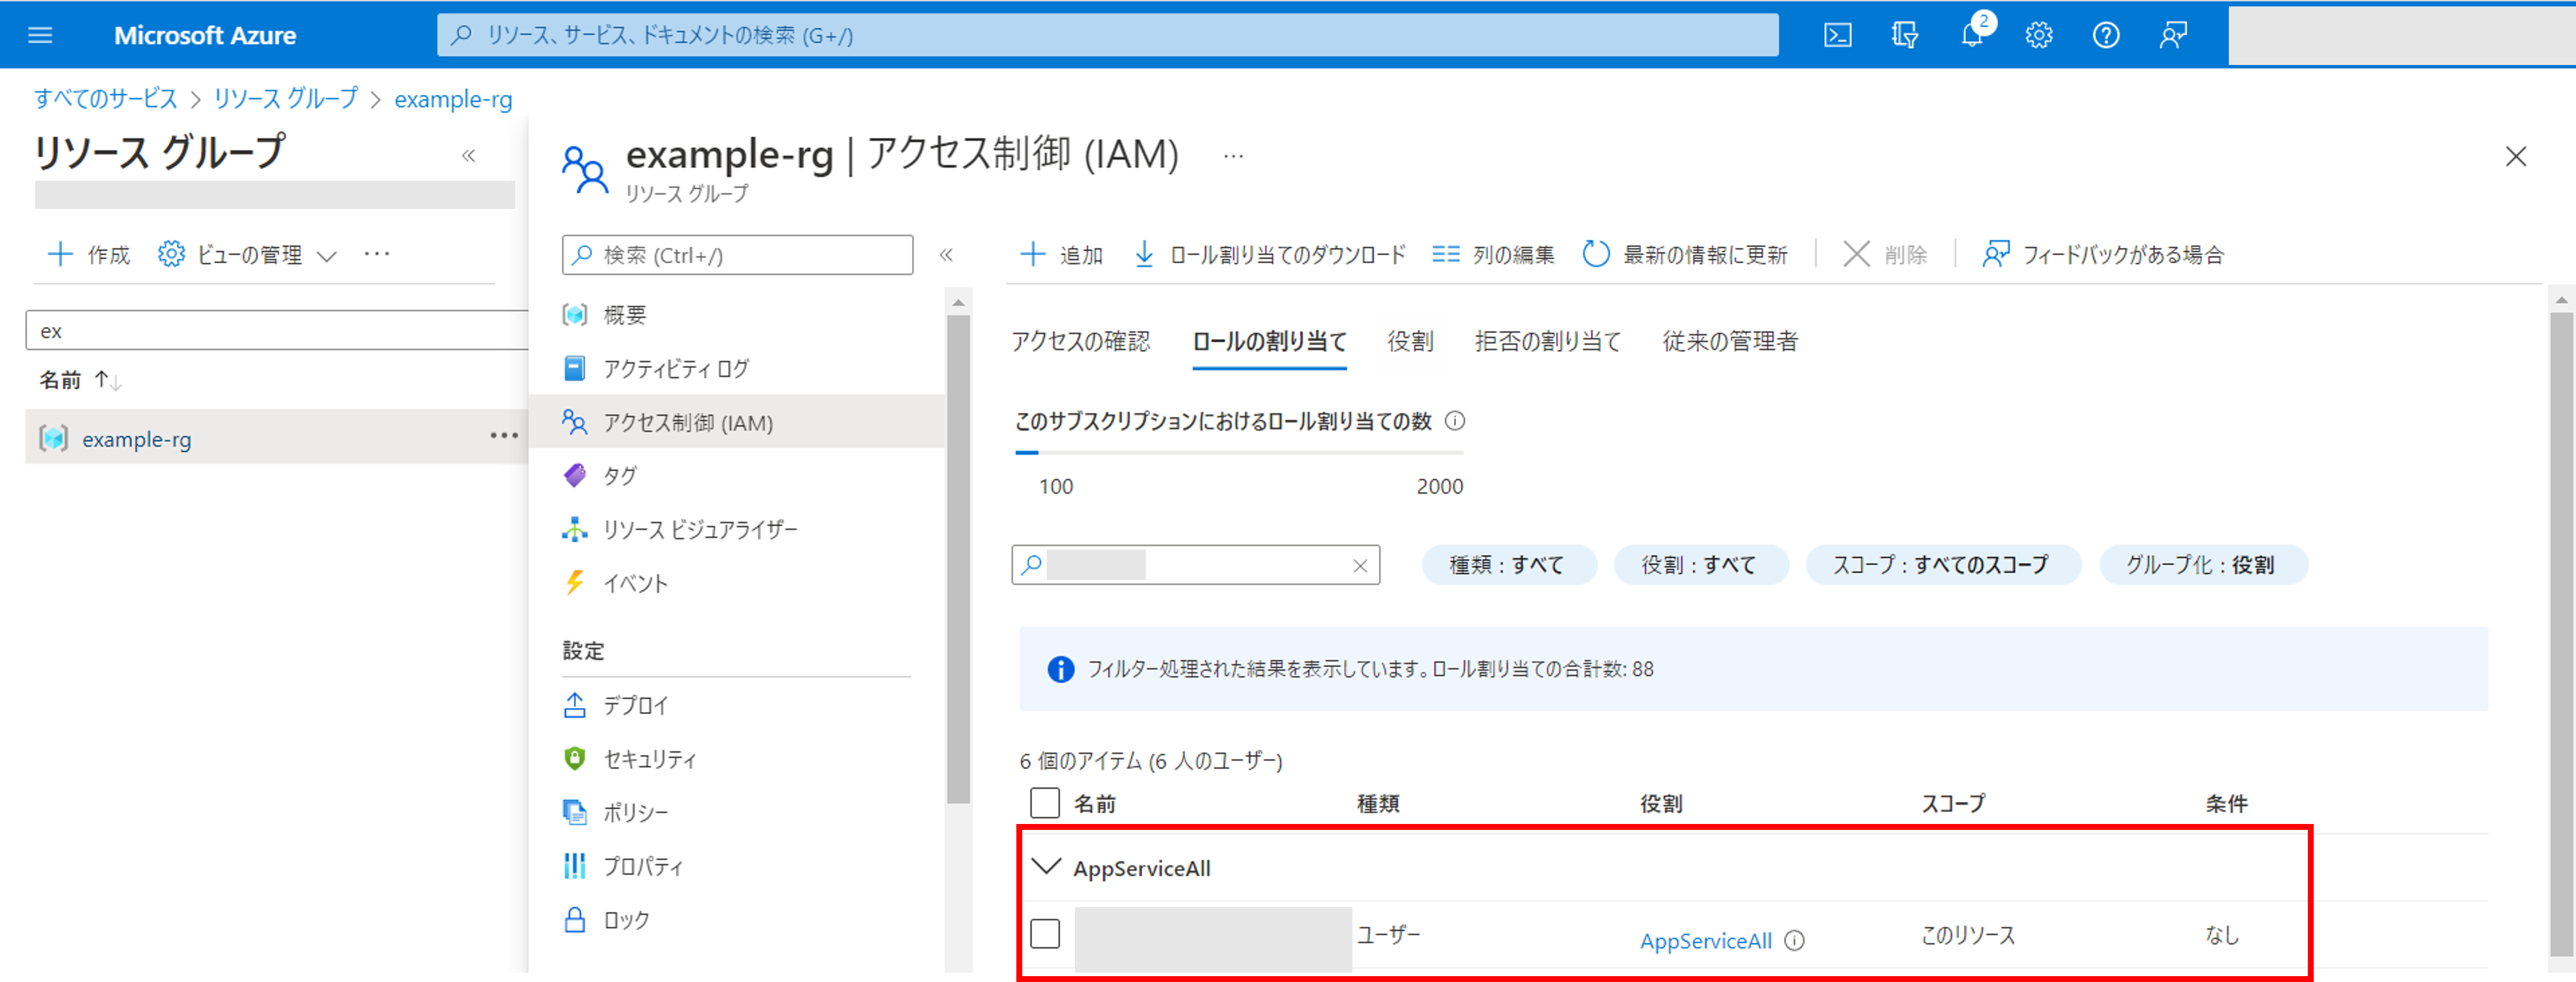Viewport: 2576px width, 982px height.
Task: Open the help icon in the top bar
Action: [x=2105, y=34]
